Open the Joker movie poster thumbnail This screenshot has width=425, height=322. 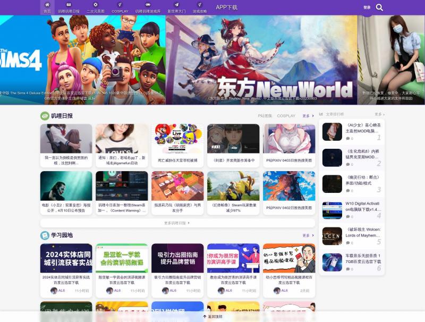point(66,186)
